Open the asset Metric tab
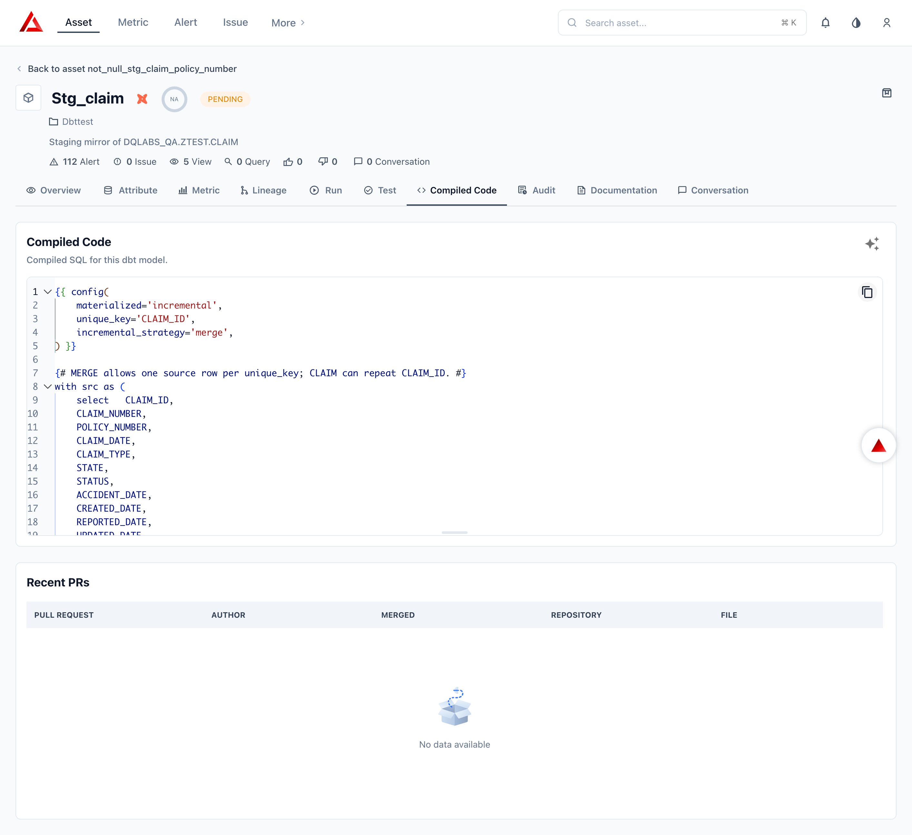The width and height of the screenshot is (912, 835). point(199,191)
